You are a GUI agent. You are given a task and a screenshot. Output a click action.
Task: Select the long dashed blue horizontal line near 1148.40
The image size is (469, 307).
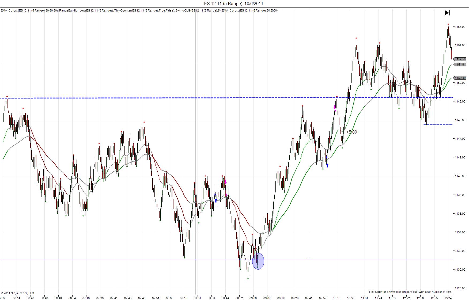pyautogui.click(x=226, y=98)
